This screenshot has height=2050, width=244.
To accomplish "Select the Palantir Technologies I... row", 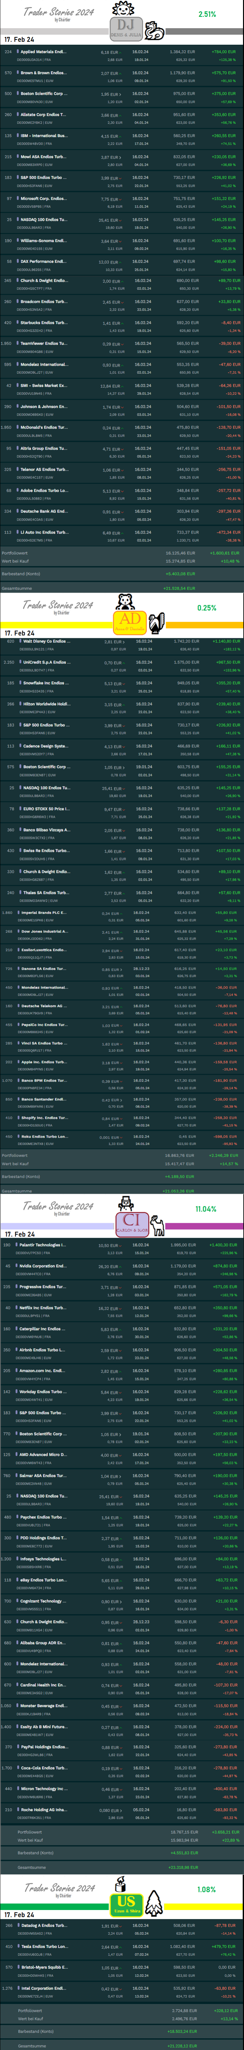I will point(122,1248).
